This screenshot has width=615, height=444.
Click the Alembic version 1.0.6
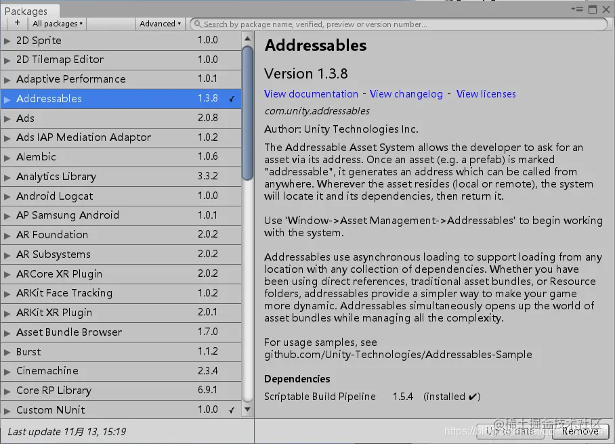208,157
